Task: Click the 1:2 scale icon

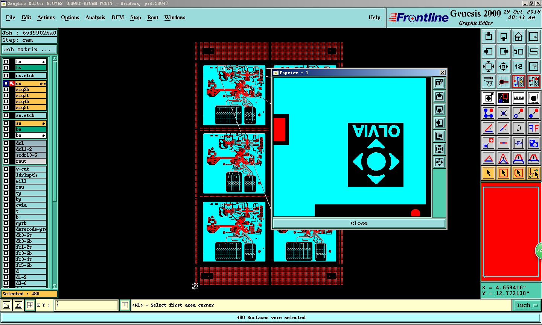Action: point(519,67)
